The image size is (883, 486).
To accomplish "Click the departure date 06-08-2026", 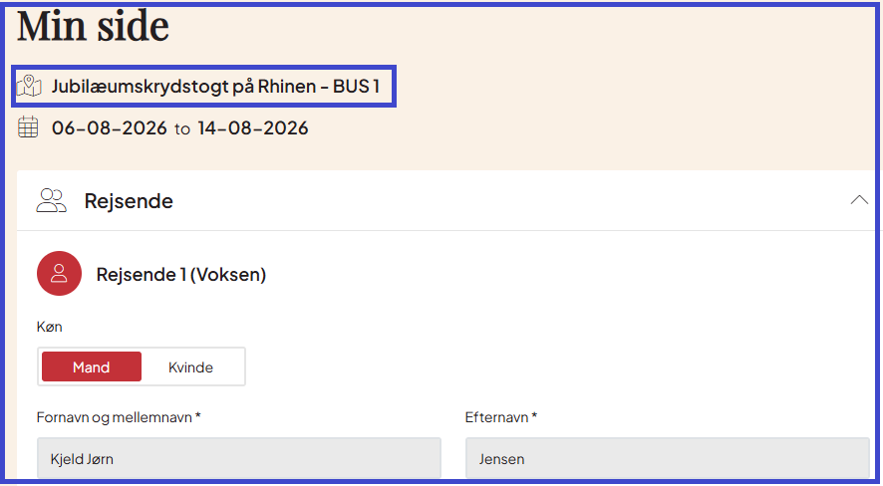I will click(110, 128).
